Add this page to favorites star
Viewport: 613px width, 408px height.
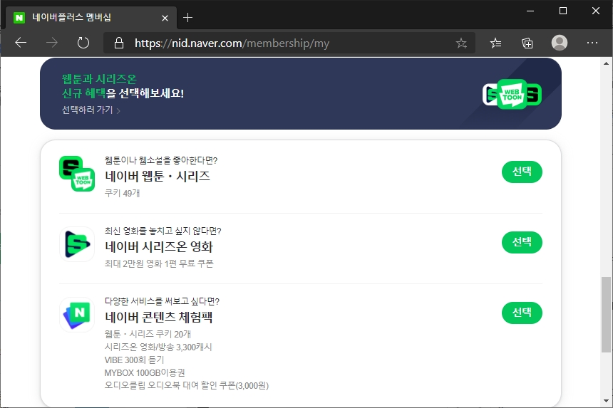pos(461,43)
